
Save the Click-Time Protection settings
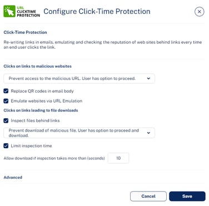(187, 196)
